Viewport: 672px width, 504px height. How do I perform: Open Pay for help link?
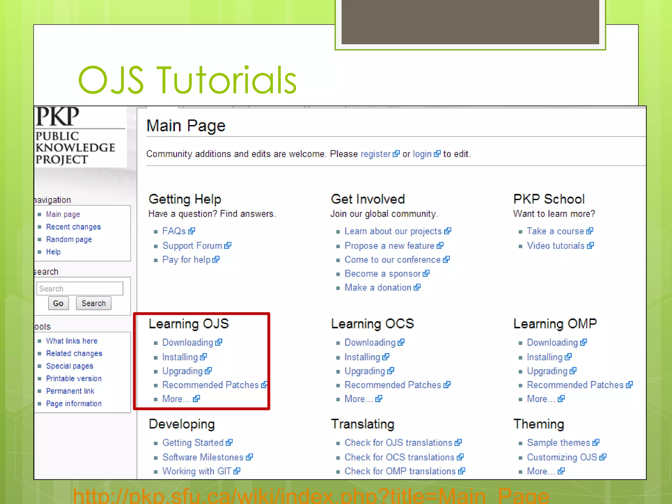[186, 260]
